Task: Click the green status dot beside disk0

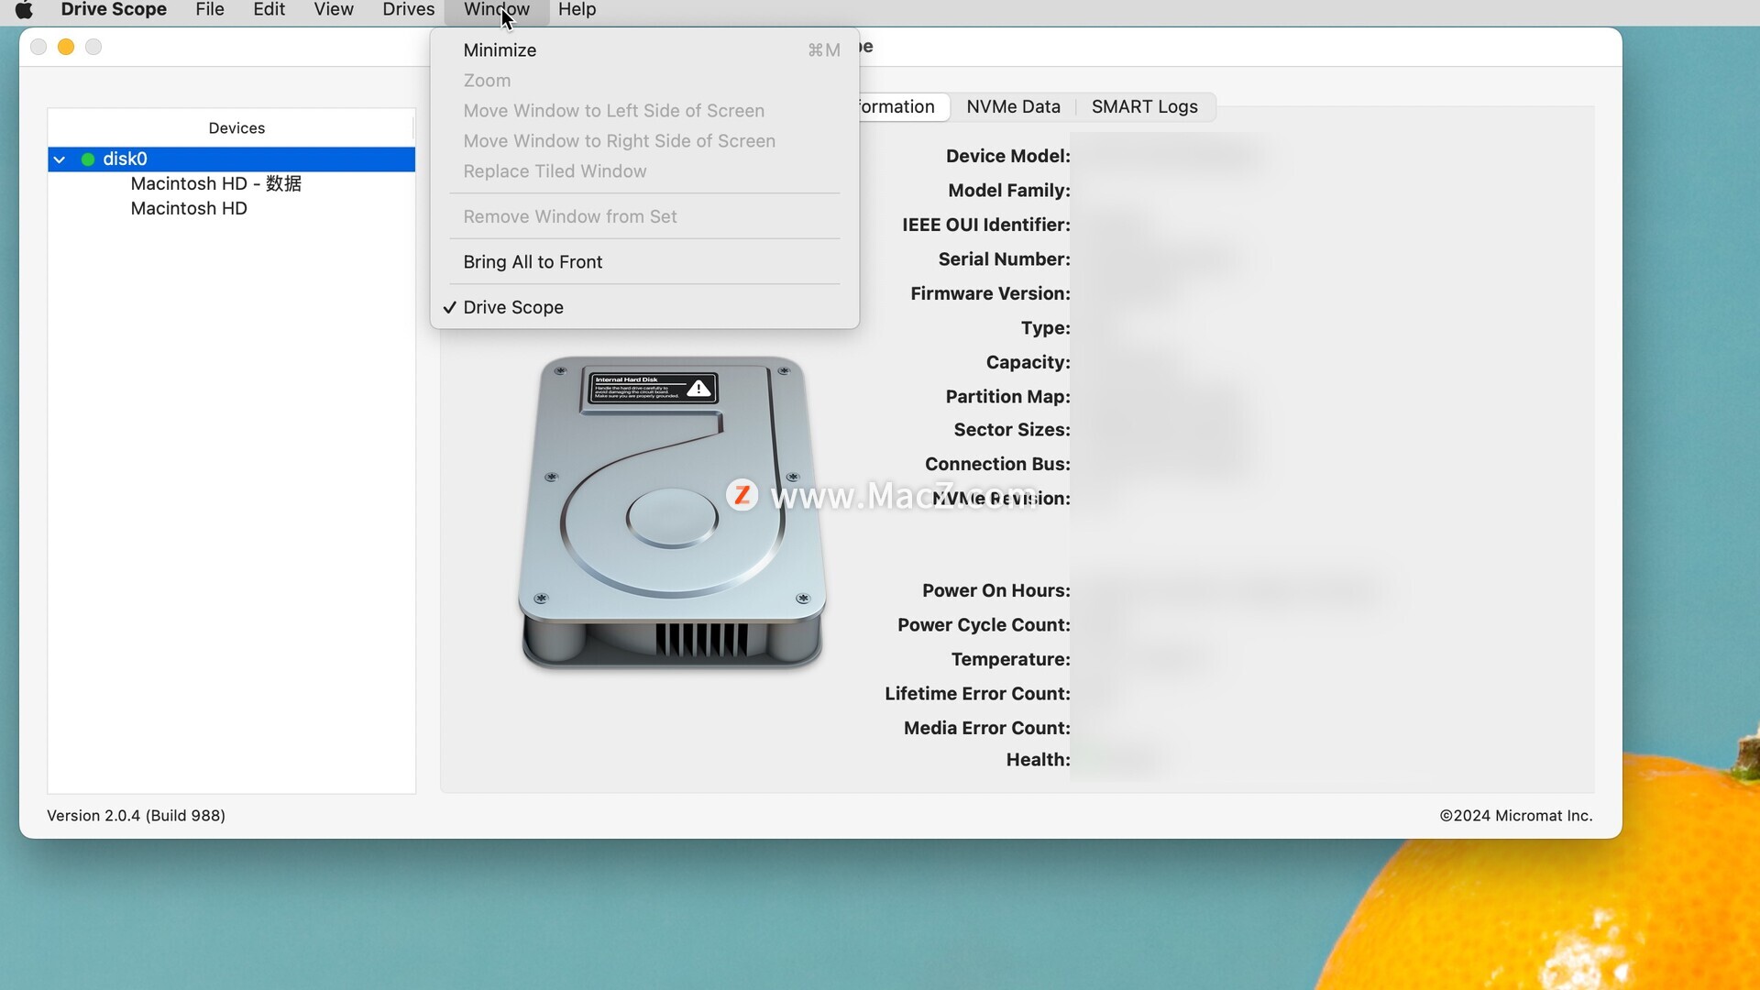Action: pos(88,159)
